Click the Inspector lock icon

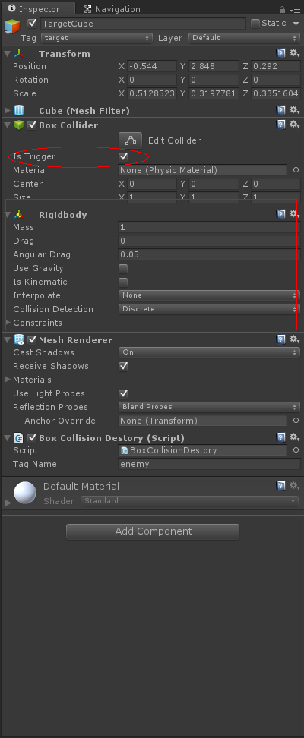[282, 9]
